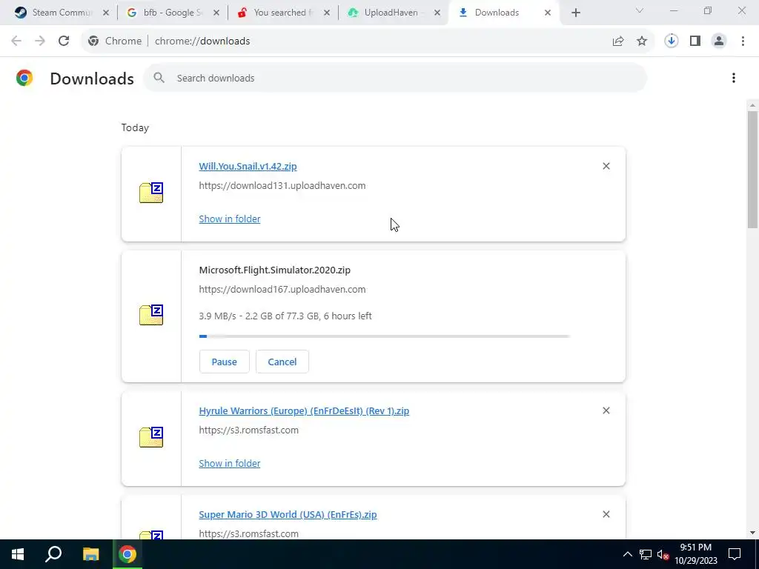This screenshot has width=759, height=569.
Task: Open Hyrule Warriors (Europe) zip link
Action: coord(304,410)
